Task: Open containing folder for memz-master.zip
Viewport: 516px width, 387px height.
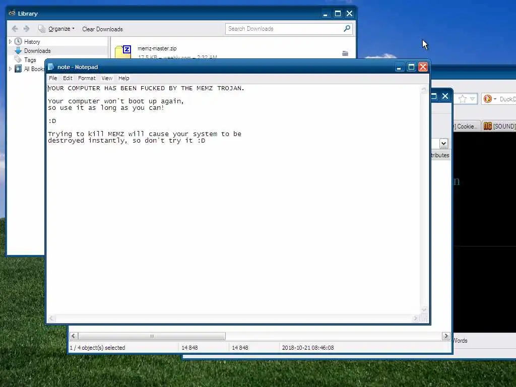Action: tap(345, 53)
